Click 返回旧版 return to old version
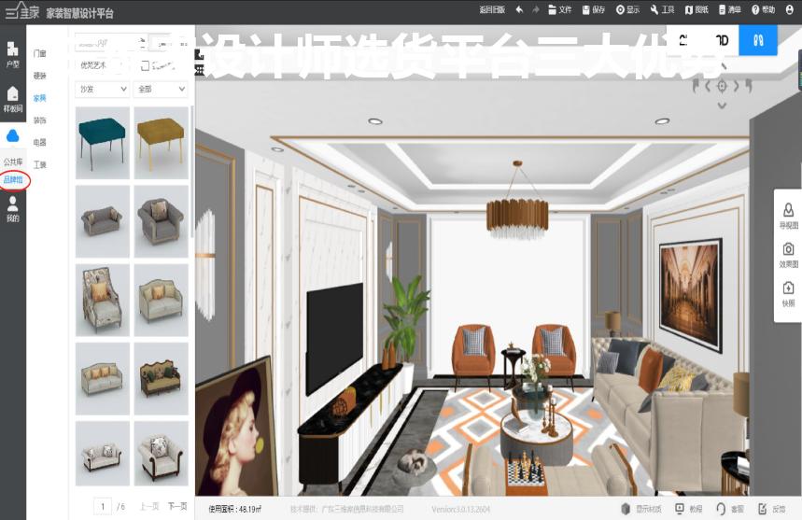Viewport: 802px width, 520px height. pyautogui.click(x=492, y=9)
